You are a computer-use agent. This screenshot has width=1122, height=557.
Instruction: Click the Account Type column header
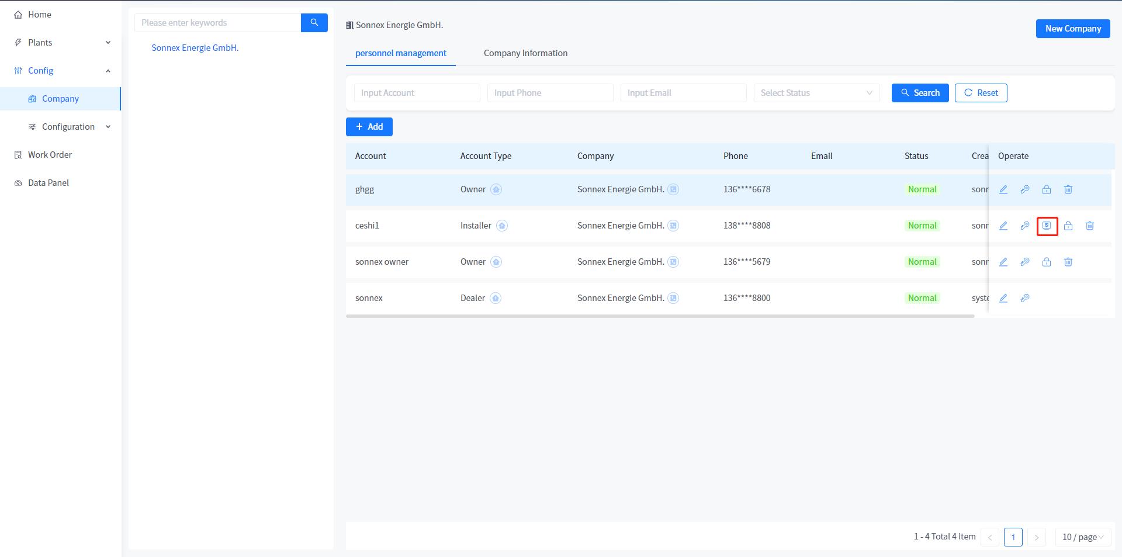tap(486, 156)
